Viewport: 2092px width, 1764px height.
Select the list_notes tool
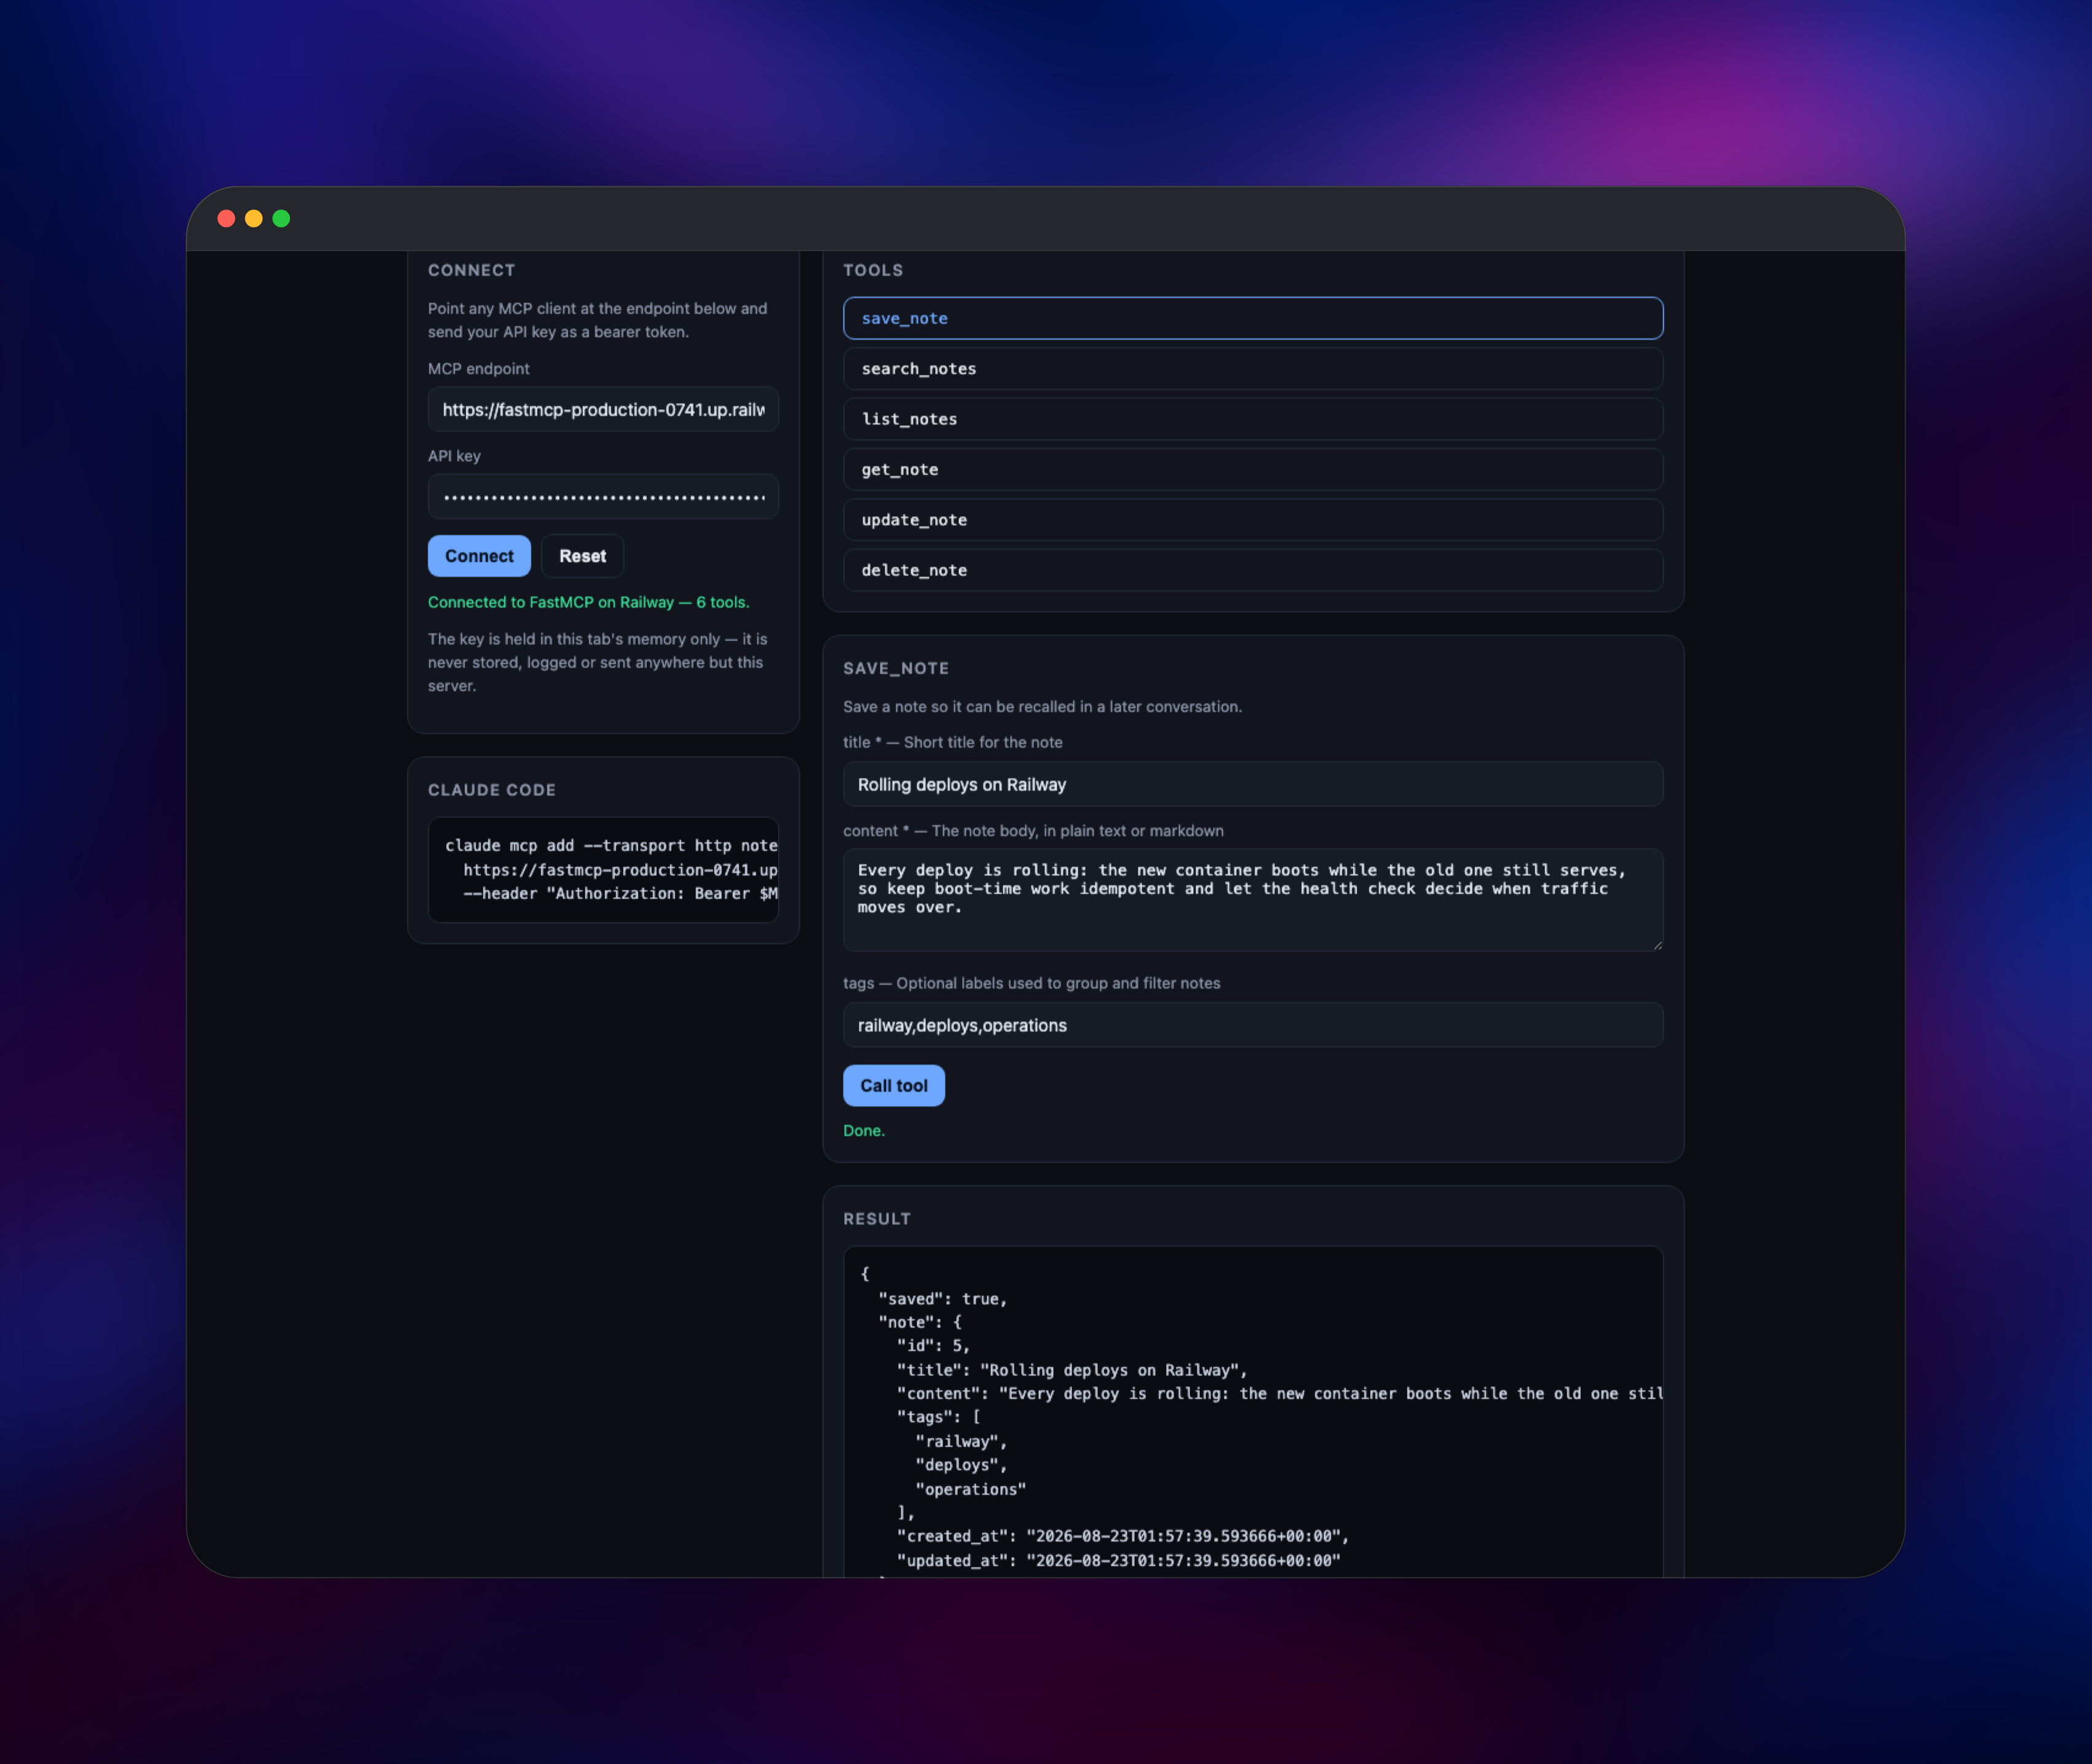1253,419
